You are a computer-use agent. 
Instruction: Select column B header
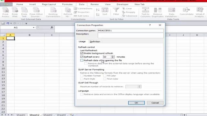(29, 35)
